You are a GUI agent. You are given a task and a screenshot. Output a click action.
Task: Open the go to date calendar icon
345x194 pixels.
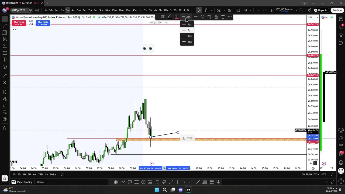coord(62,175)
